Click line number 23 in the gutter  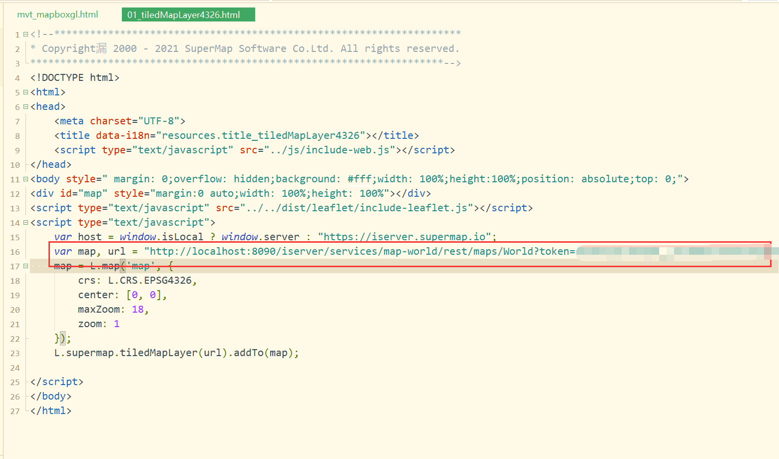[15, 353]
